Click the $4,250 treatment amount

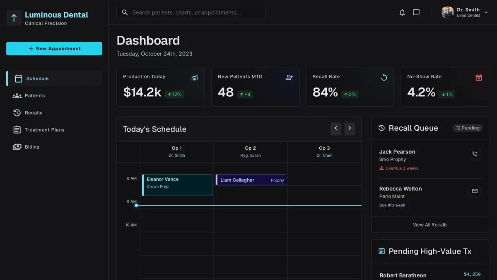pos(472,274)
